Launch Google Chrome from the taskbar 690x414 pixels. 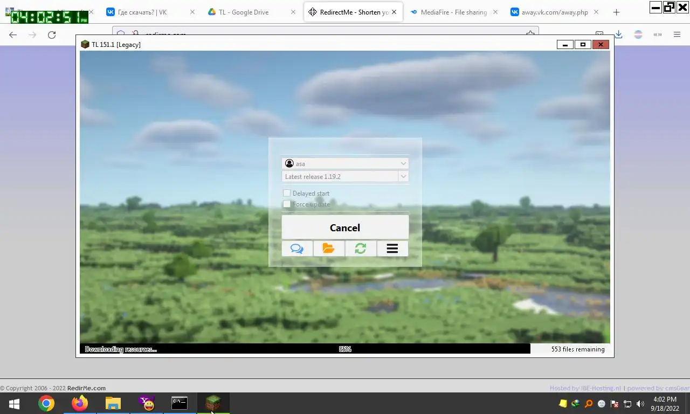click(46, 403)
